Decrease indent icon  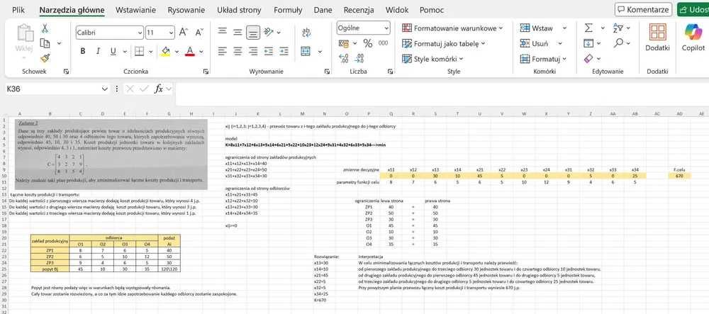(269, 51)
